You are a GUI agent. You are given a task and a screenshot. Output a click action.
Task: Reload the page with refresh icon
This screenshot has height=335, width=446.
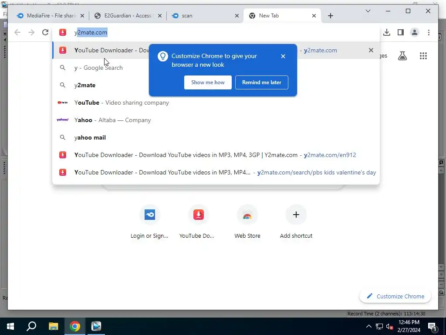pos(45,32)
